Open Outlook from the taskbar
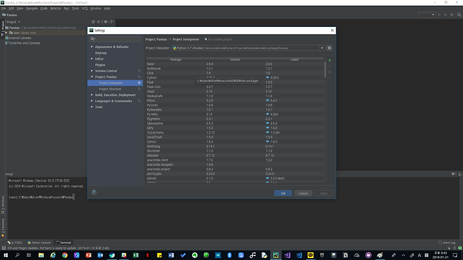The image size is (463, 260). [100, 256]
